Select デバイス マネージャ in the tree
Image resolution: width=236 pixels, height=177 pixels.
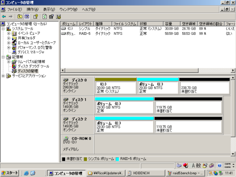pyautogui.click(x=31, y=52)
